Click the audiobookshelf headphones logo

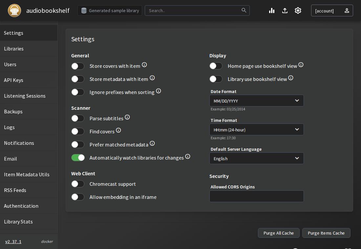[x=14, y=10]
